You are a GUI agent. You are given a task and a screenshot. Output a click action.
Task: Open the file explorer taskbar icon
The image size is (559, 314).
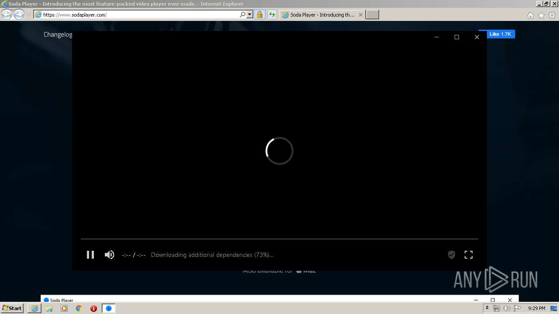(x=49, y=308)
